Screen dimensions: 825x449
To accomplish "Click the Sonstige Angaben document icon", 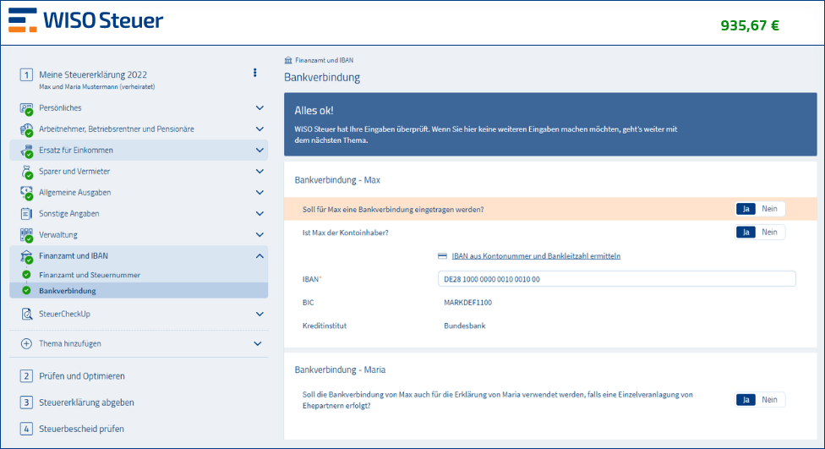I will click(x=25, y=214).
